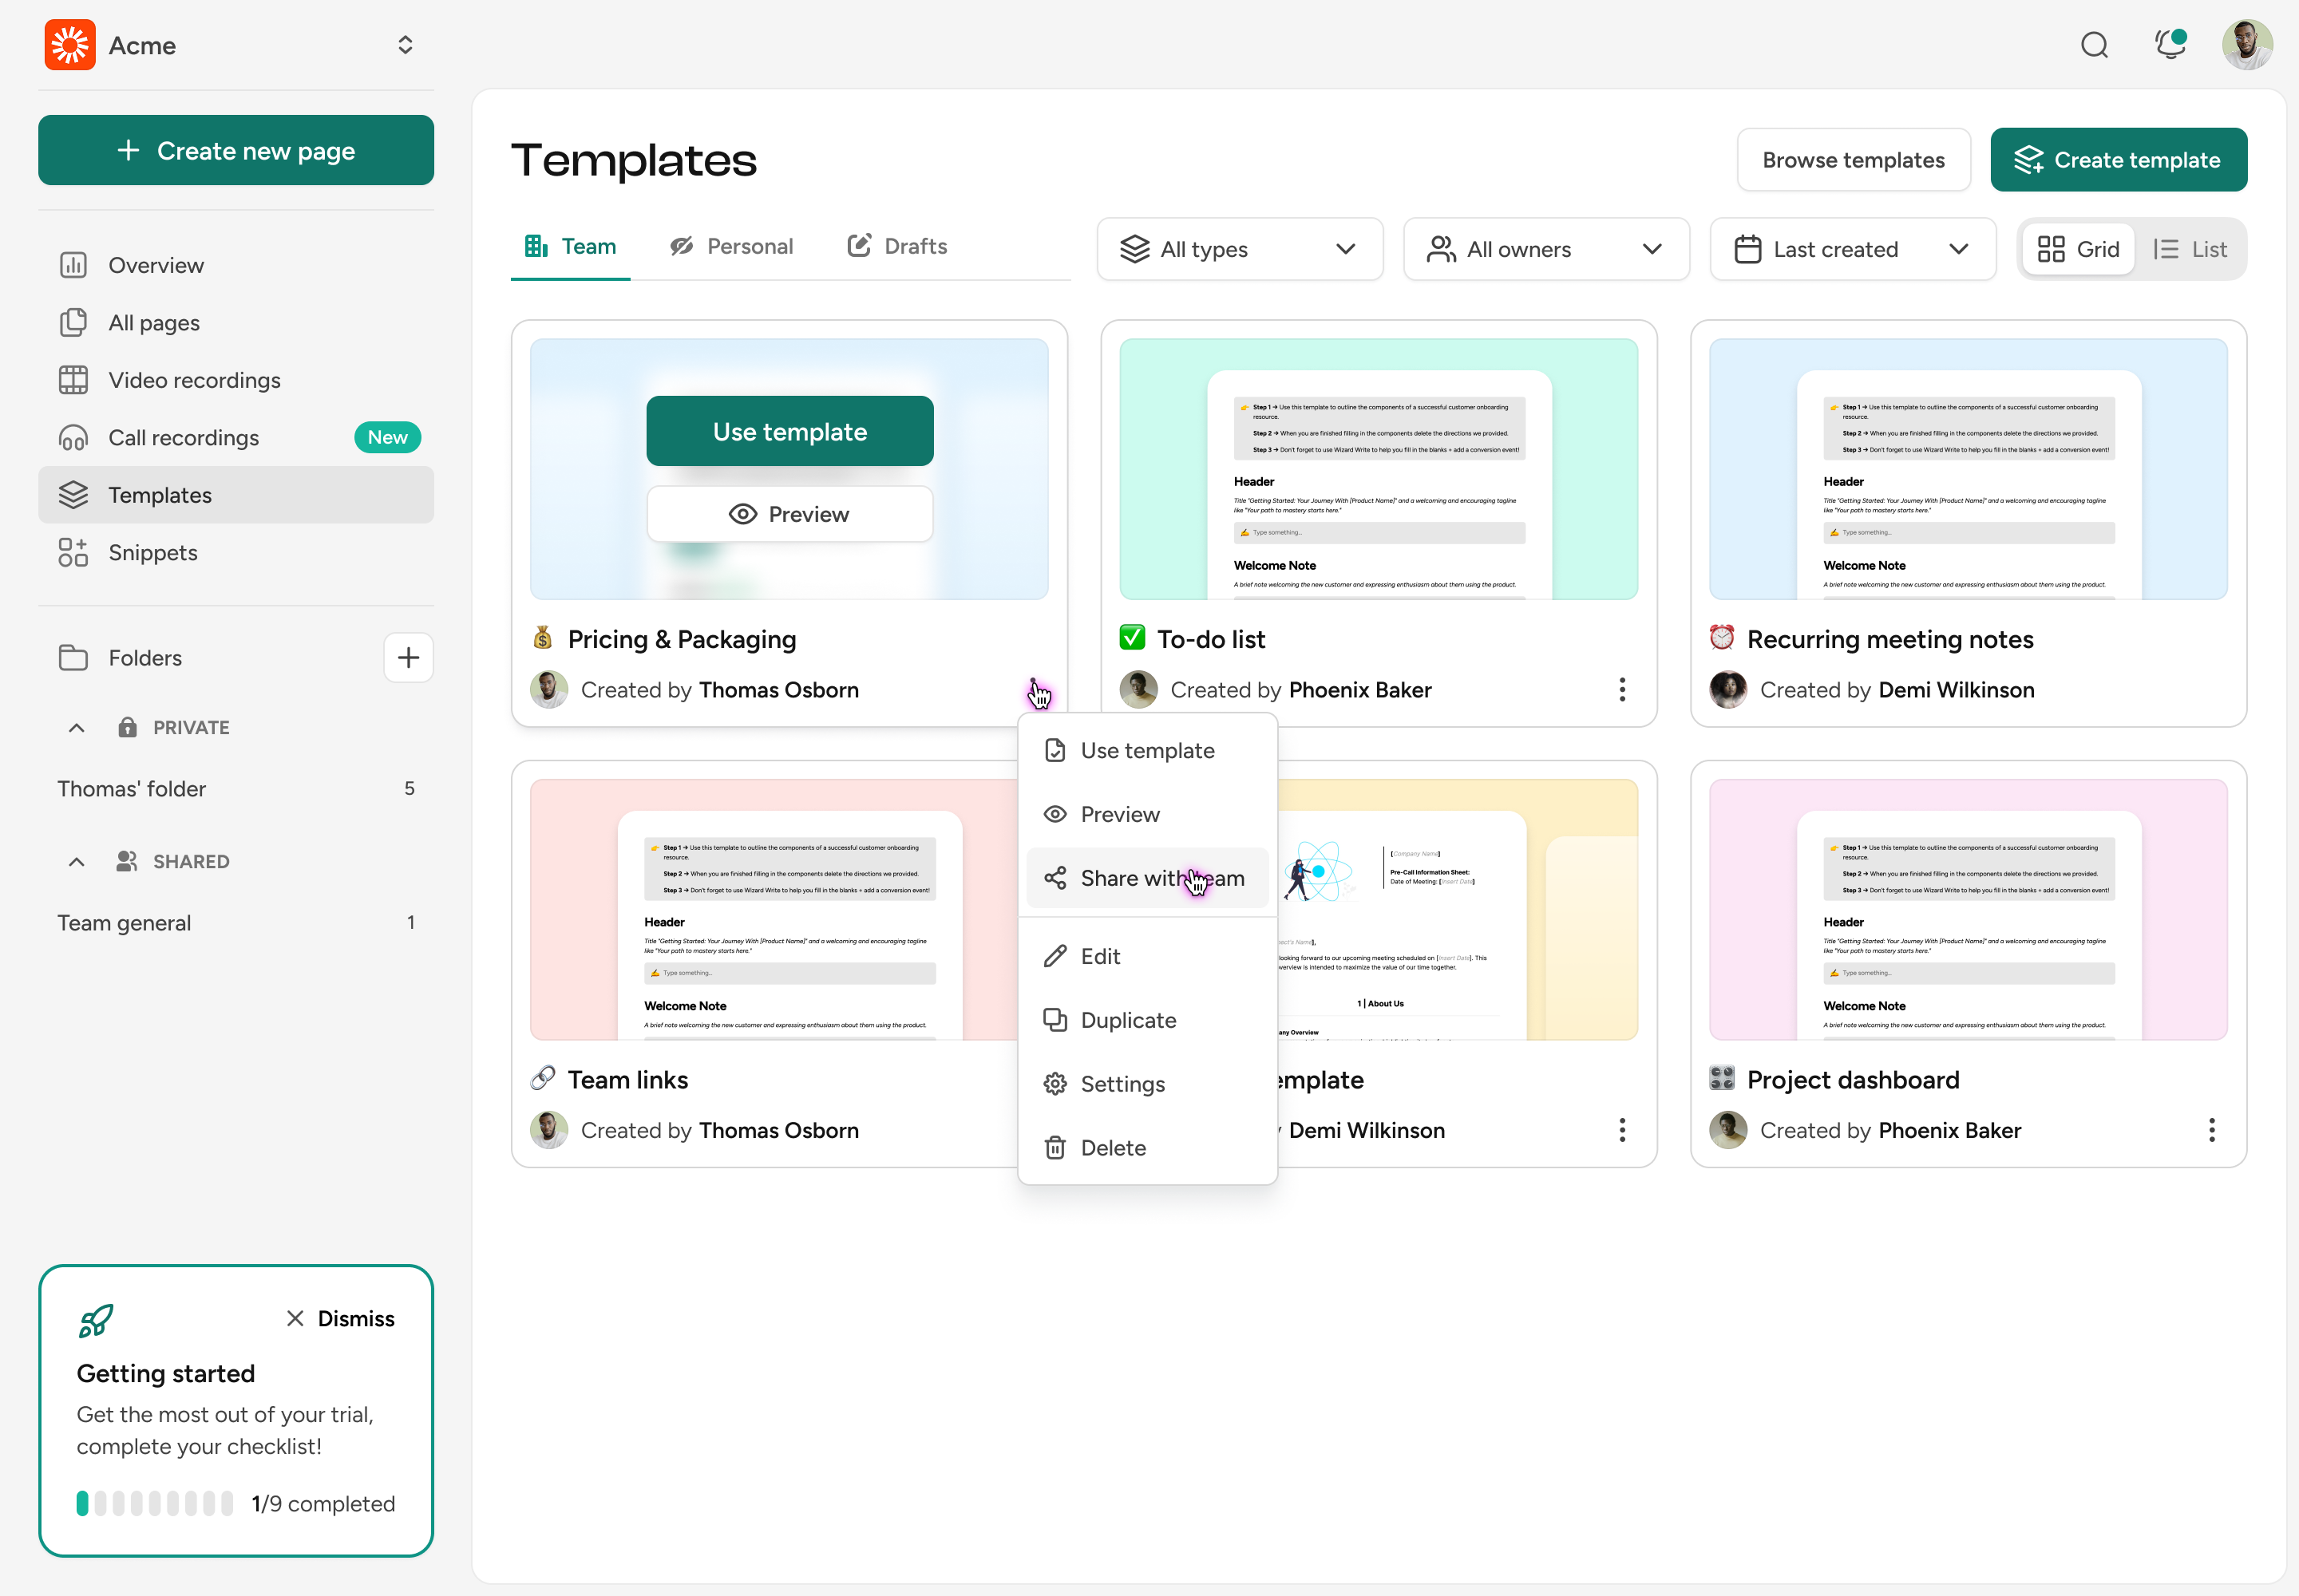Click the checklist progress bar
Viewport: 2299px width, 1596px height.
point(154,1503)
